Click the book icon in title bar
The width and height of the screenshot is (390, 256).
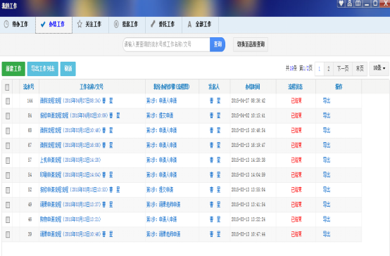(x=358, y=4)
